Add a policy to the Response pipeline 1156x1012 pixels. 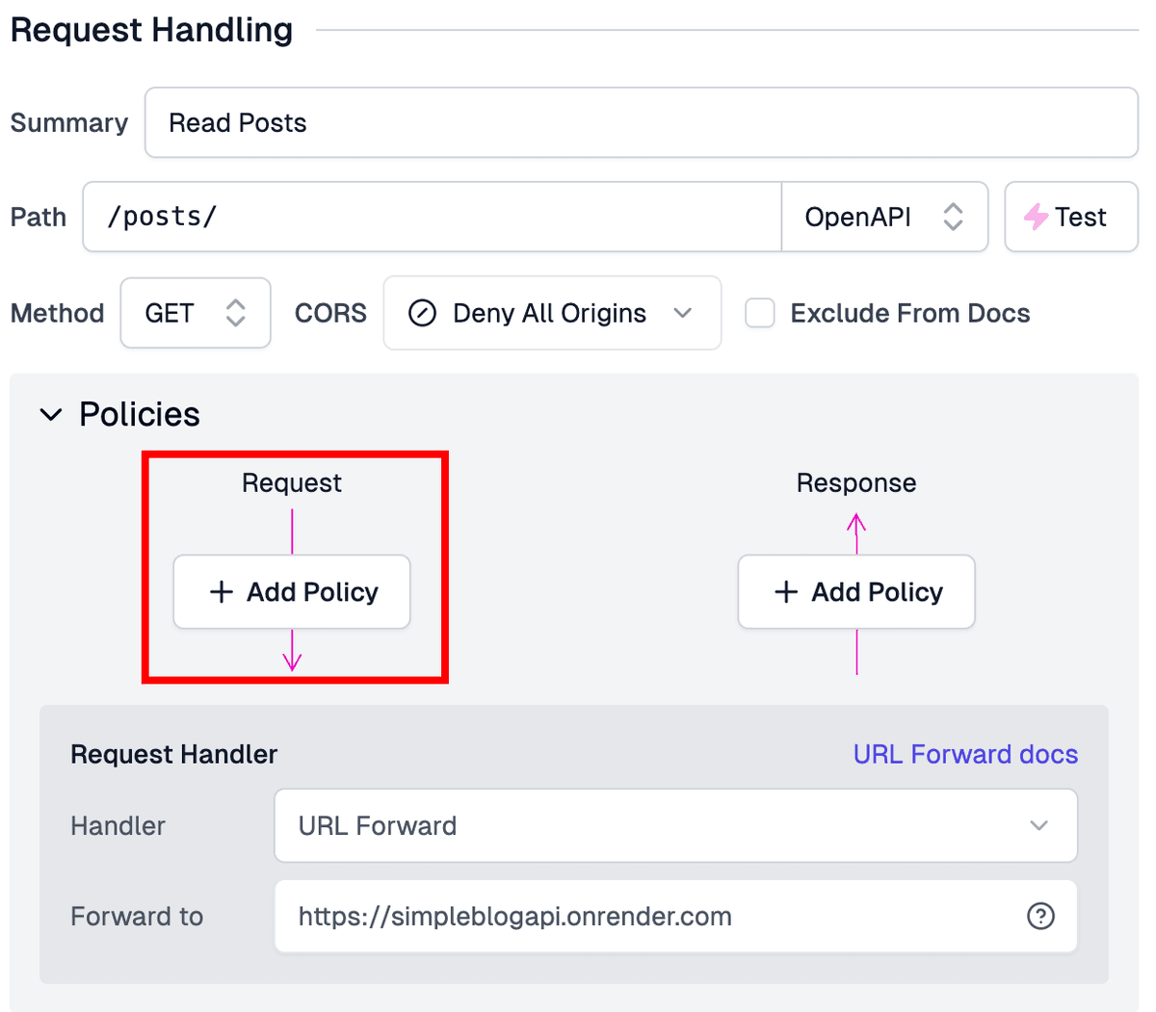pyautogui.click(x=855, y=591)
